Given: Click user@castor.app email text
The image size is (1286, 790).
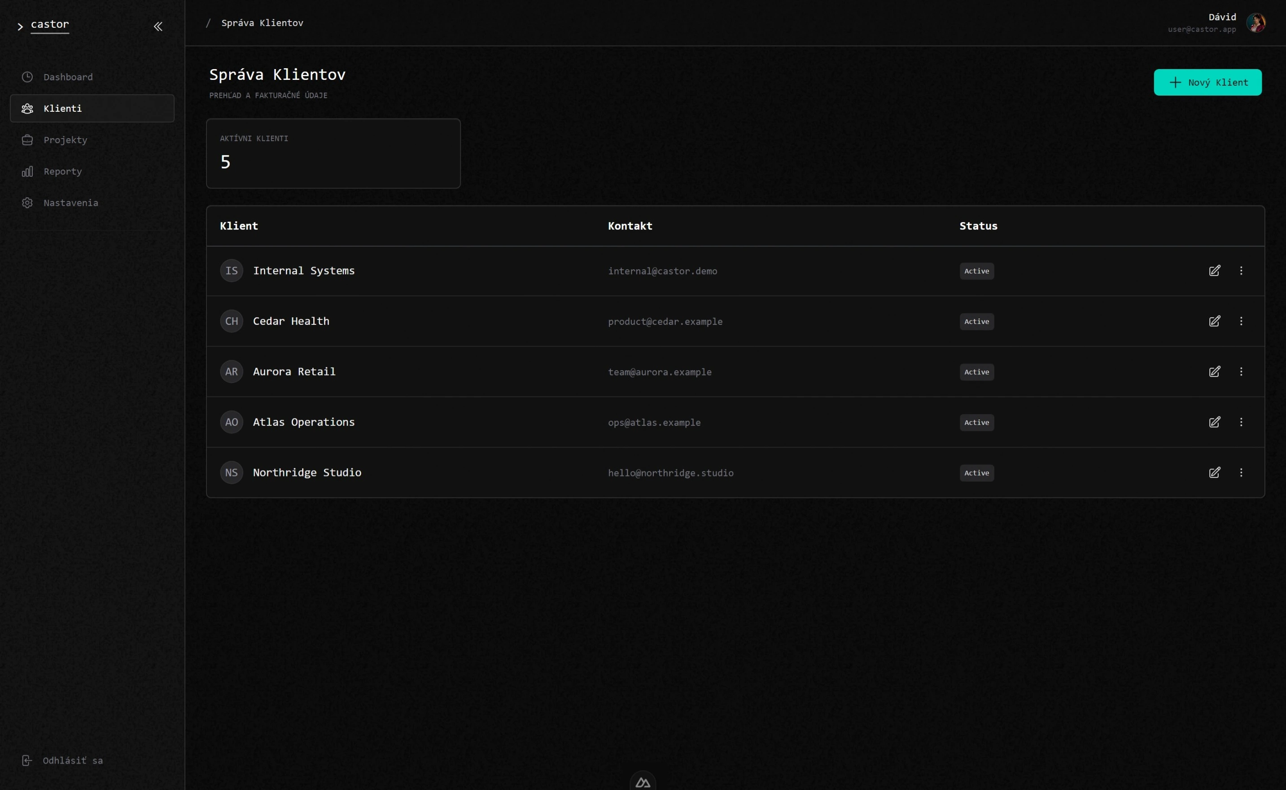Looking at the screenshot, I should coord(1202,29).
